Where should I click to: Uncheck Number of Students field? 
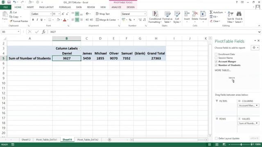[x=216, y=65]
